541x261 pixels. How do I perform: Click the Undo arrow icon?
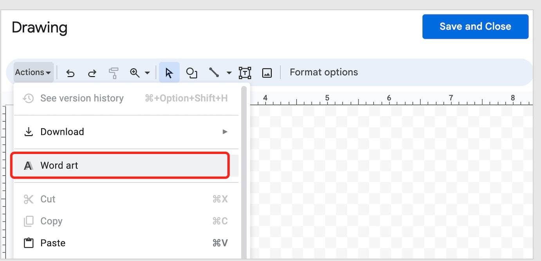(70, 73)
